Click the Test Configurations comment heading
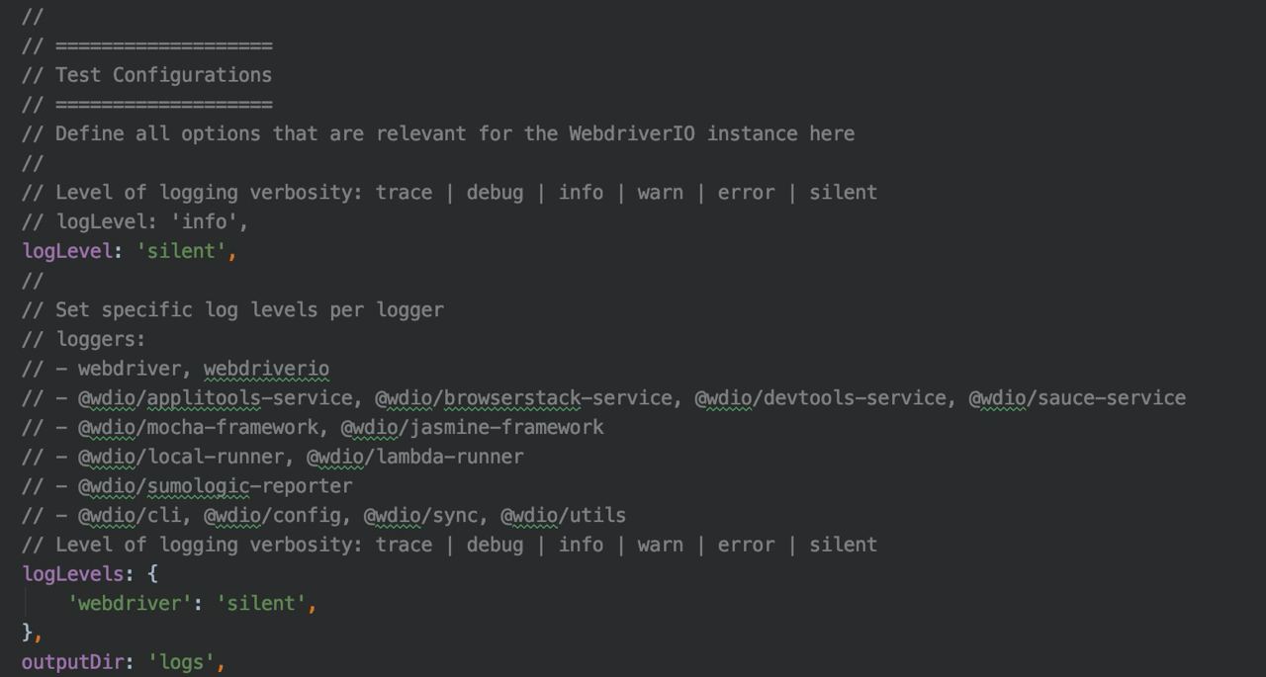The height and width of the screenshot is (677, 1266). pyautogui.click(x=163, y=75)
